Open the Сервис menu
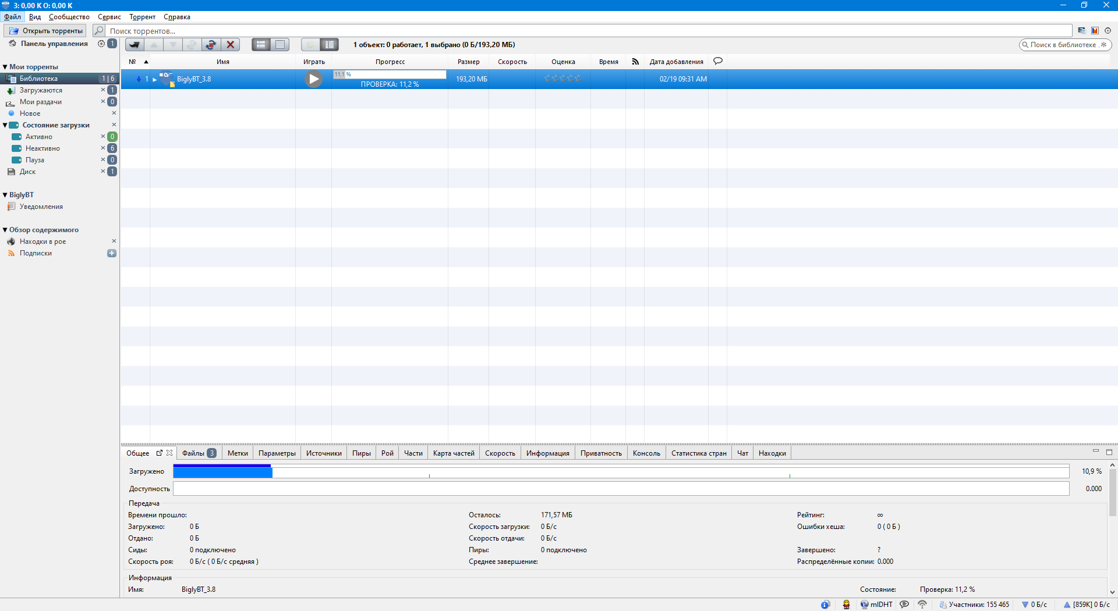 tap(109, 17)
